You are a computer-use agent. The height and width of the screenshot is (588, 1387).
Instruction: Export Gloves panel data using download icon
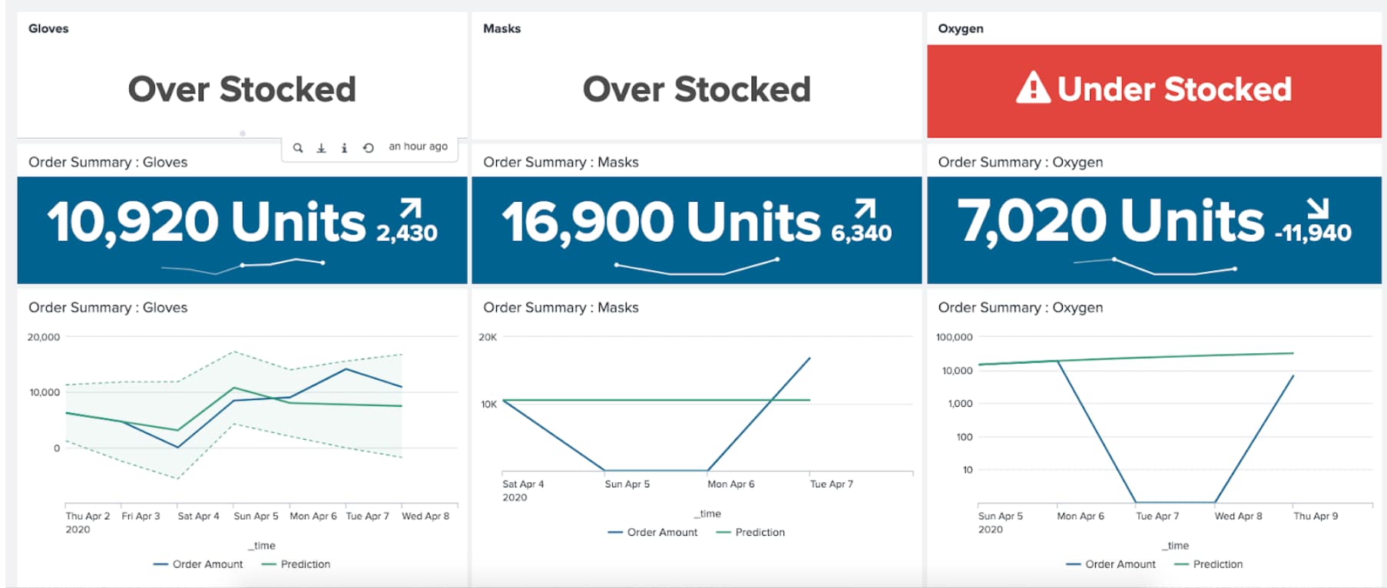click(x=321, y=147)
